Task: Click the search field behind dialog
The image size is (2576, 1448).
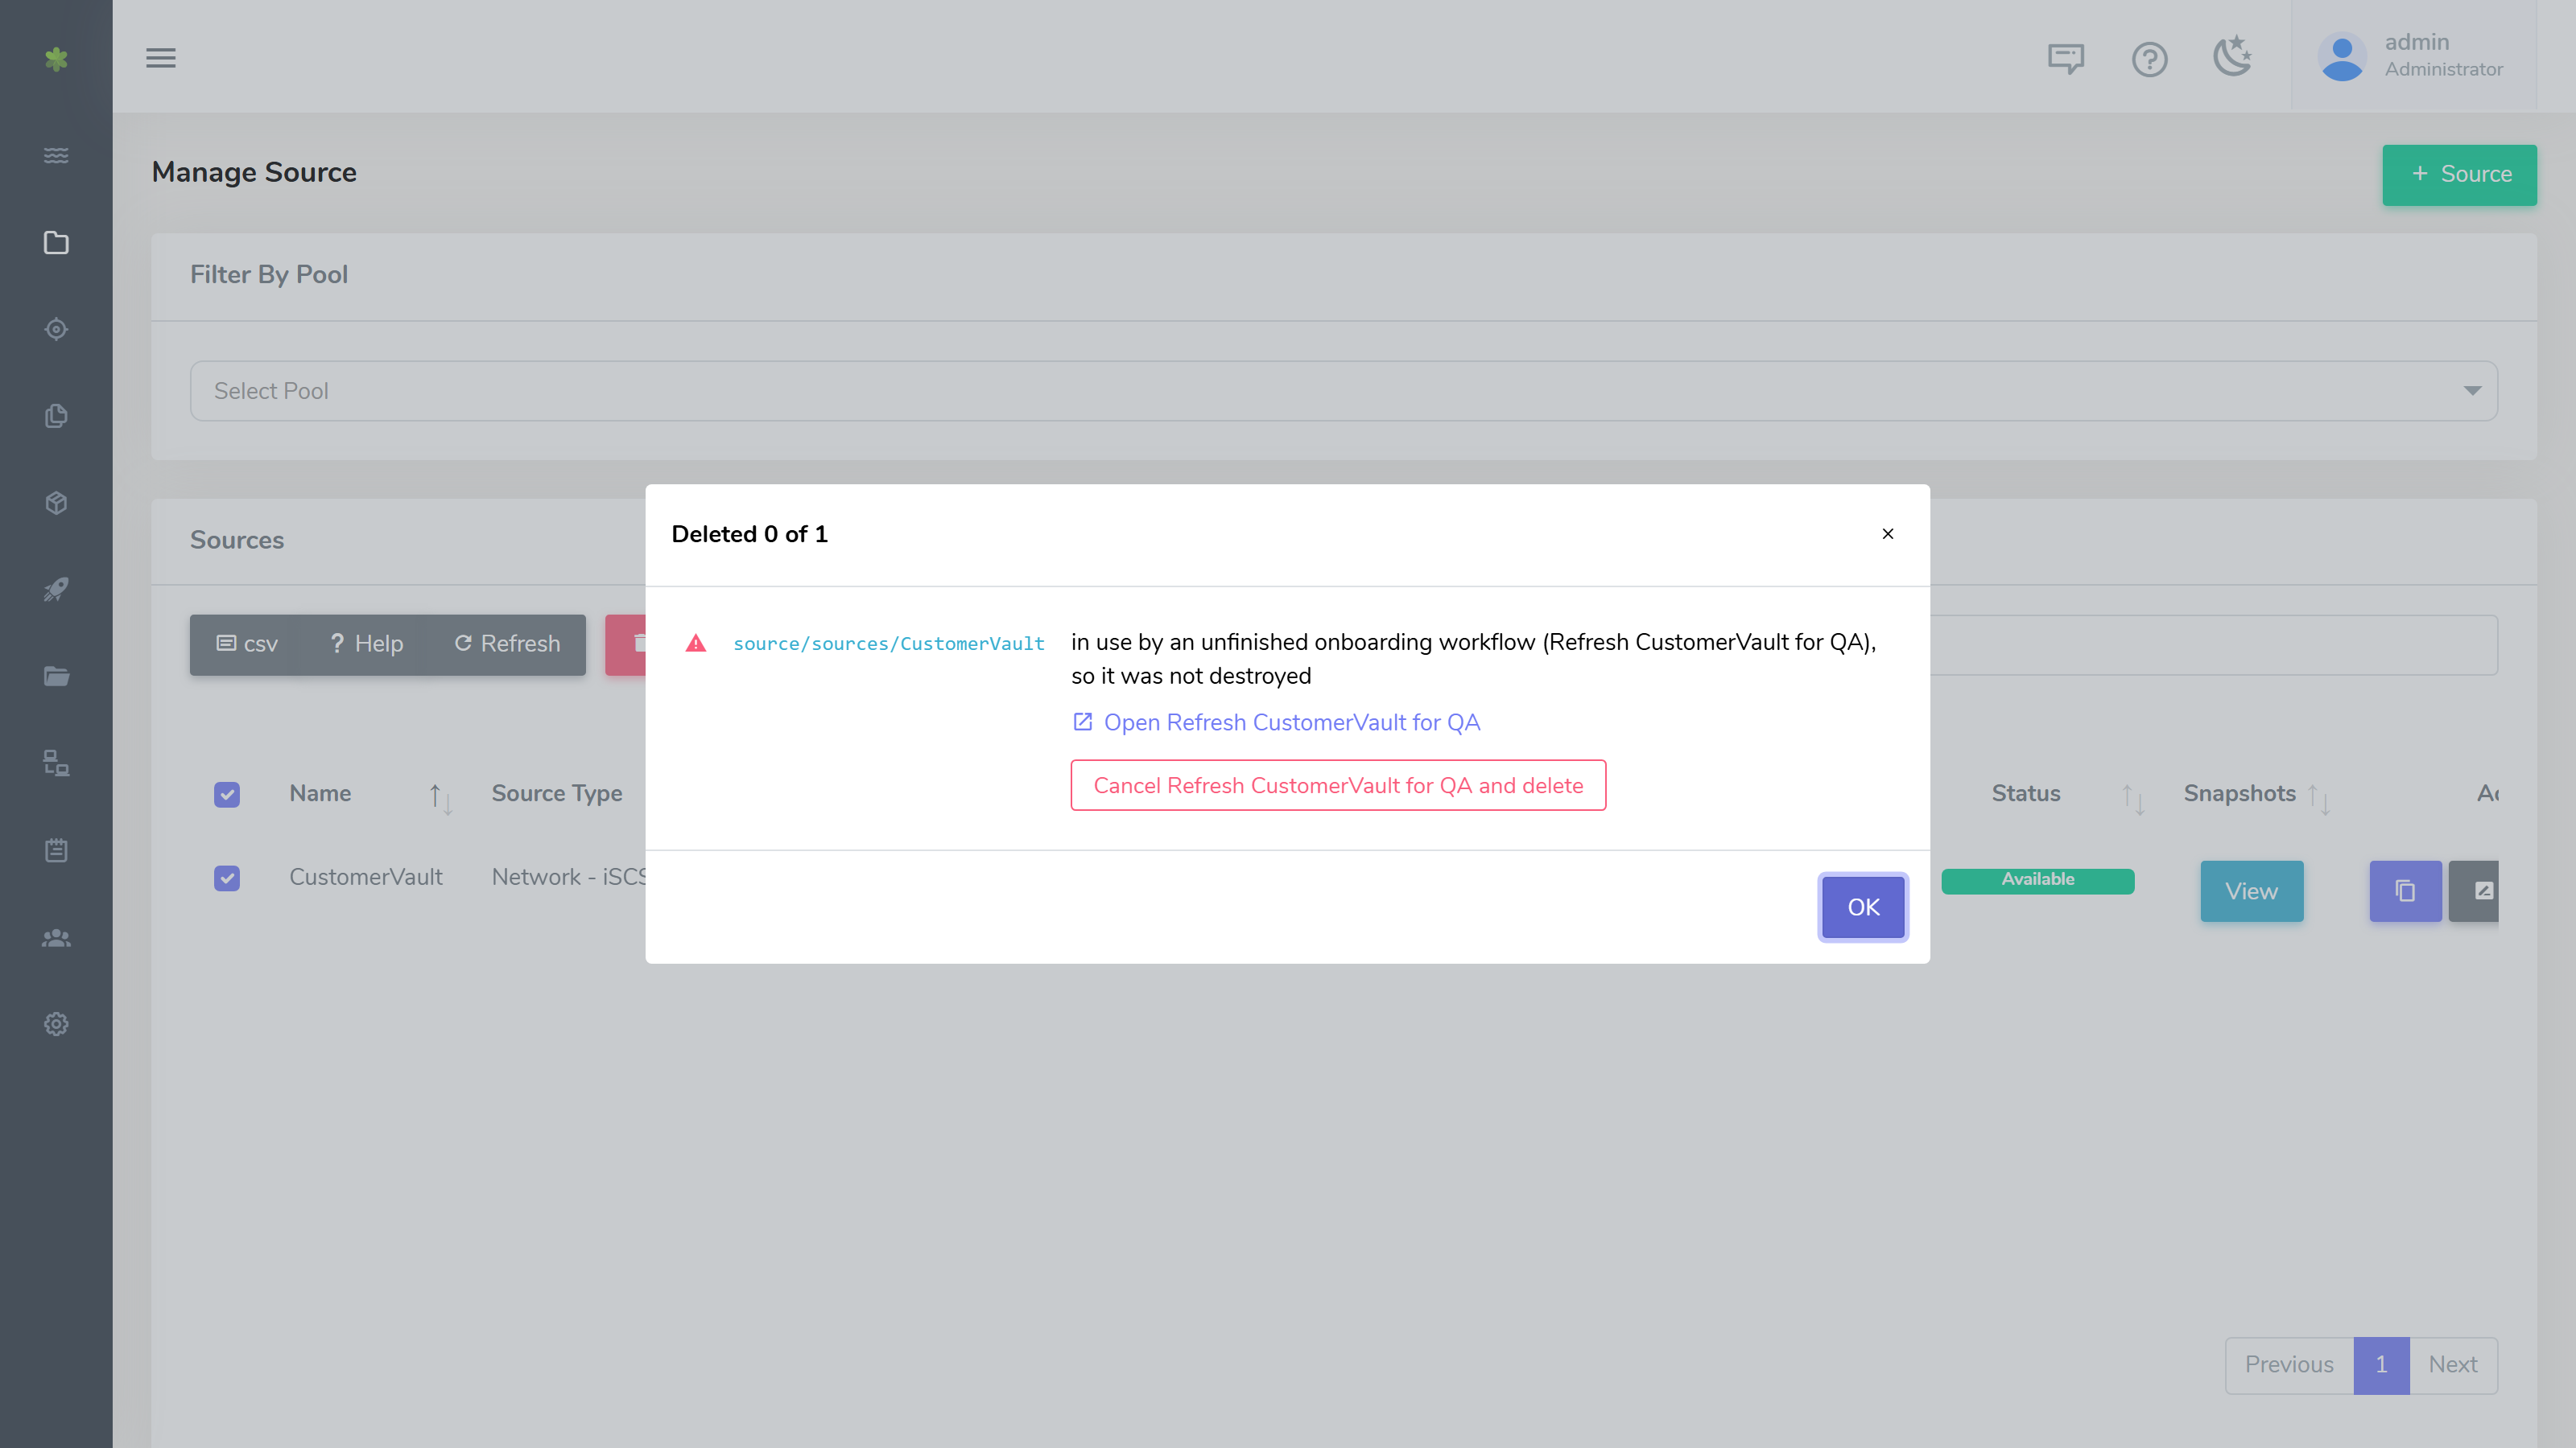Action: tap(2213, 644)
